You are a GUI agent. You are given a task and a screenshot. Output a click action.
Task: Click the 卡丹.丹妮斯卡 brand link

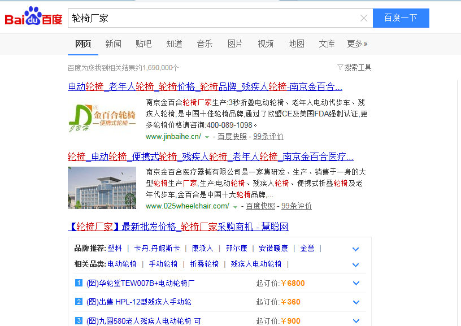coord(157,249)
